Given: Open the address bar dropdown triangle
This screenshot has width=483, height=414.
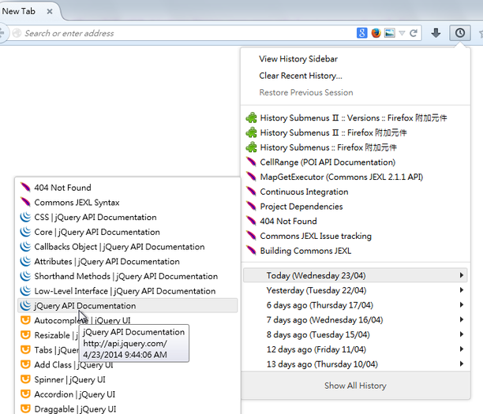Looking at the screenshot, I should (402, 33).
